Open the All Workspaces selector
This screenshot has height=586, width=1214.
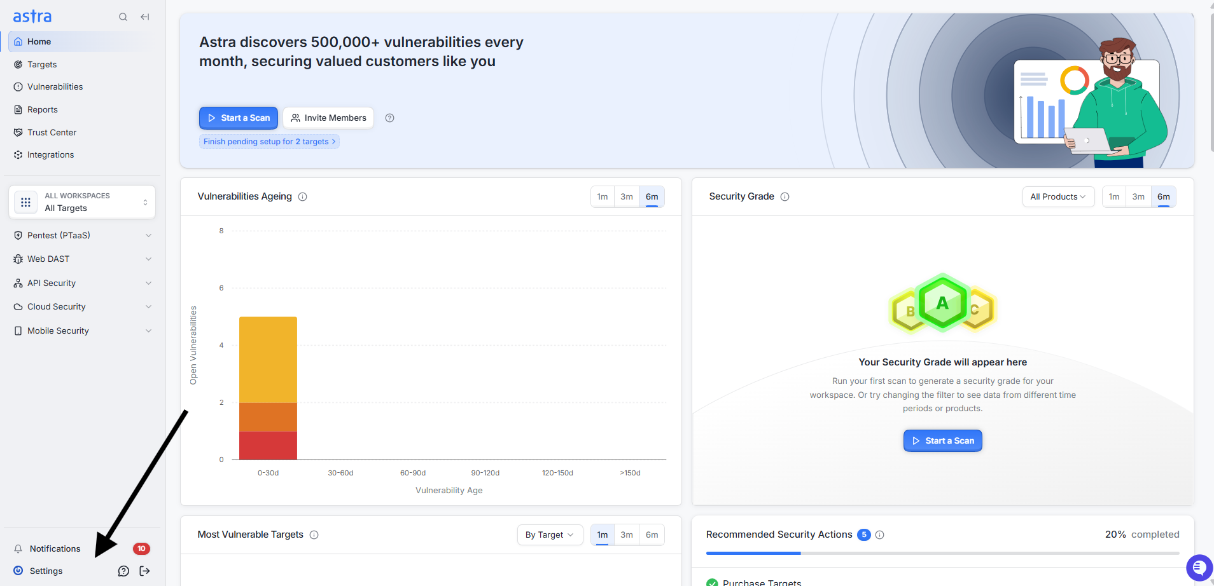[82, 202]
